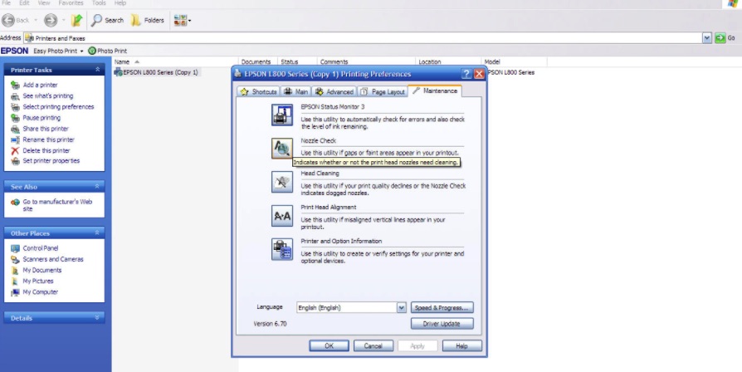The height and width of the screenshot is (372, 742).
Task: Switch to the Main tab
Action: 295,91
